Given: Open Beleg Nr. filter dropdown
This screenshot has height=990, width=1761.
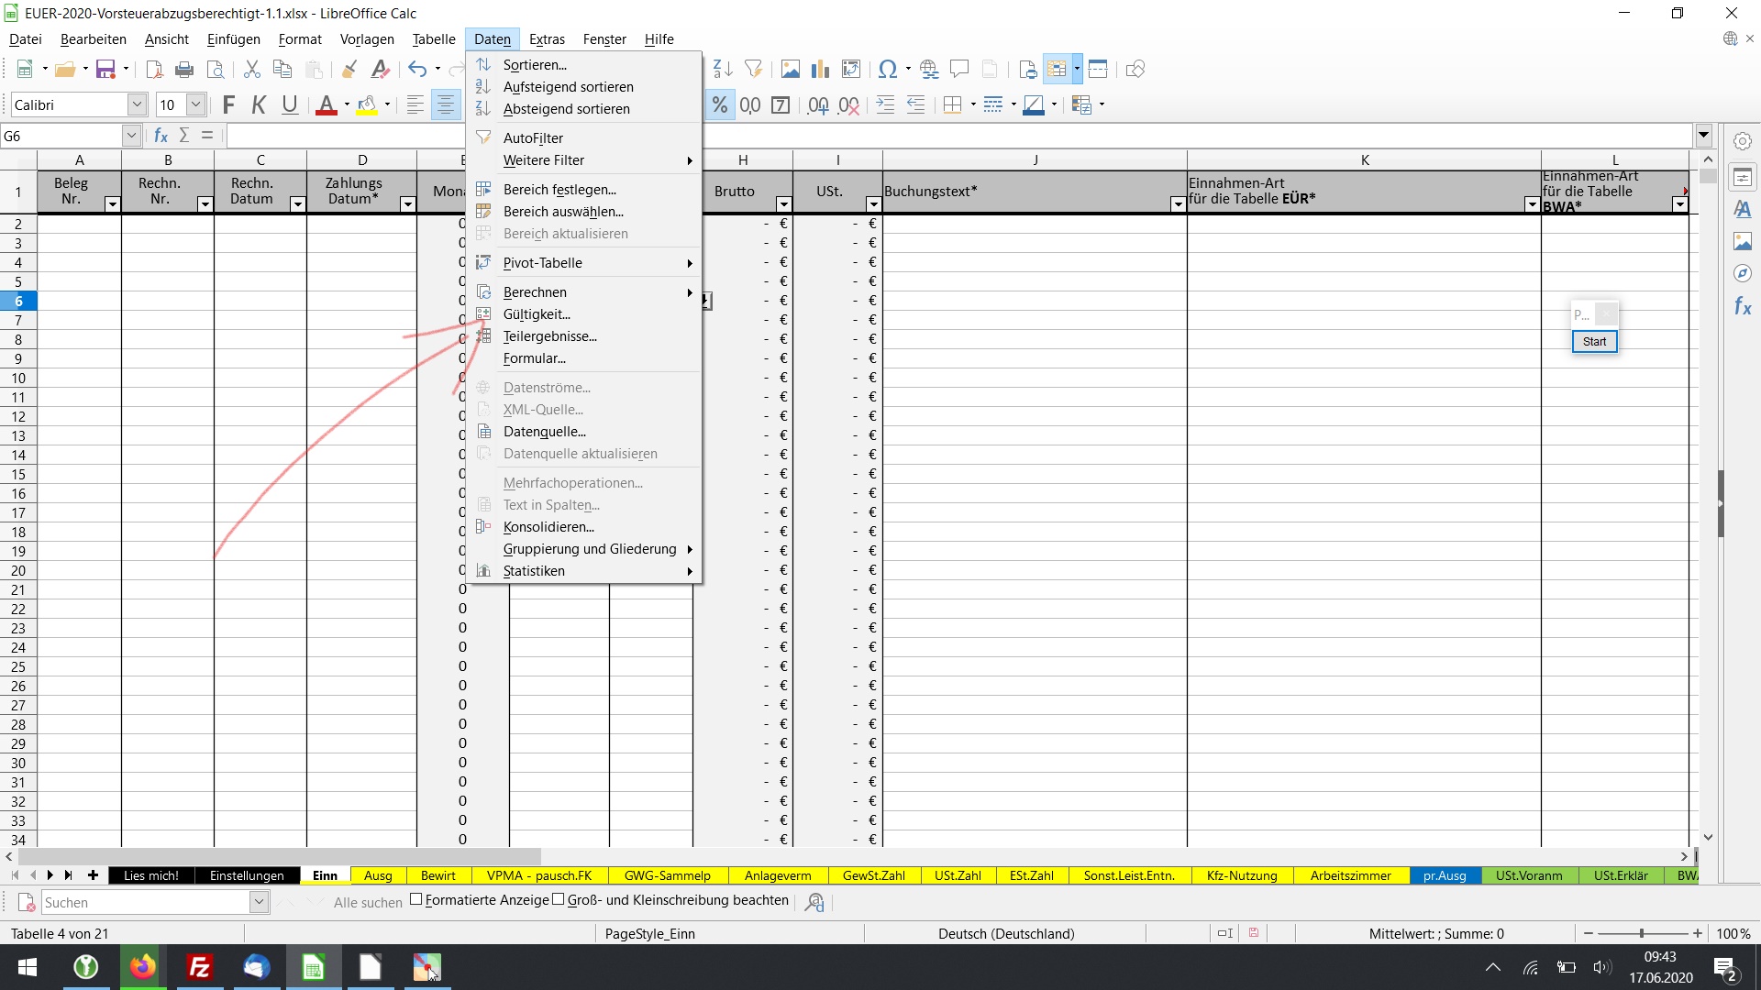Looking at the screenshot, I should pos(112,204).
